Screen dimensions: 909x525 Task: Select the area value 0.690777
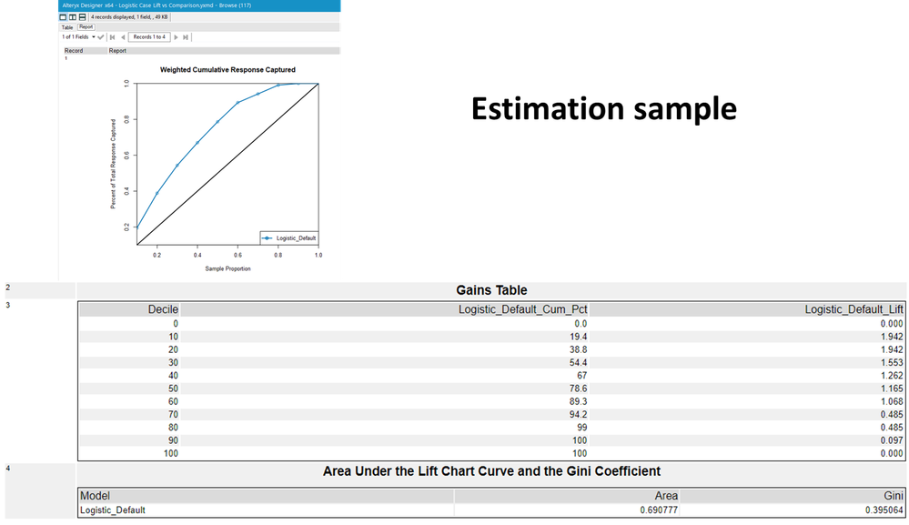click(659, 510)
